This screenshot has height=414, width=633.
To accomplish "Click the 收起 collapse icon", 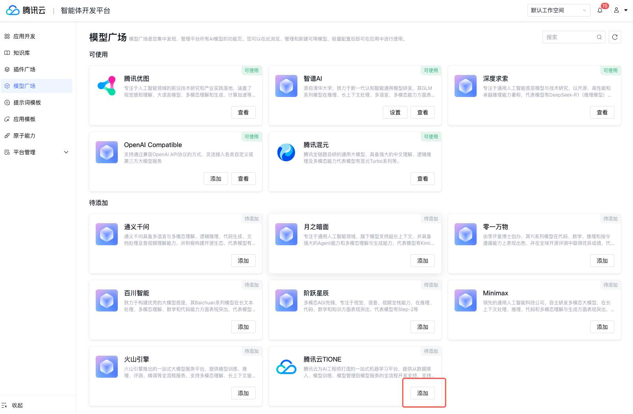I will click(x=4, y=405).
